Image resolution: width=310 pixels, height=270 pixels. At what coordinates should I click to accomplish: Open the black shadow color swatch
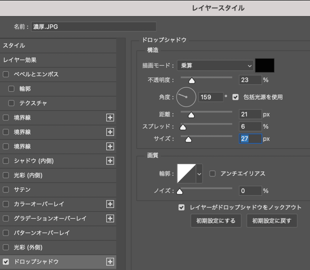pos(265,65)
